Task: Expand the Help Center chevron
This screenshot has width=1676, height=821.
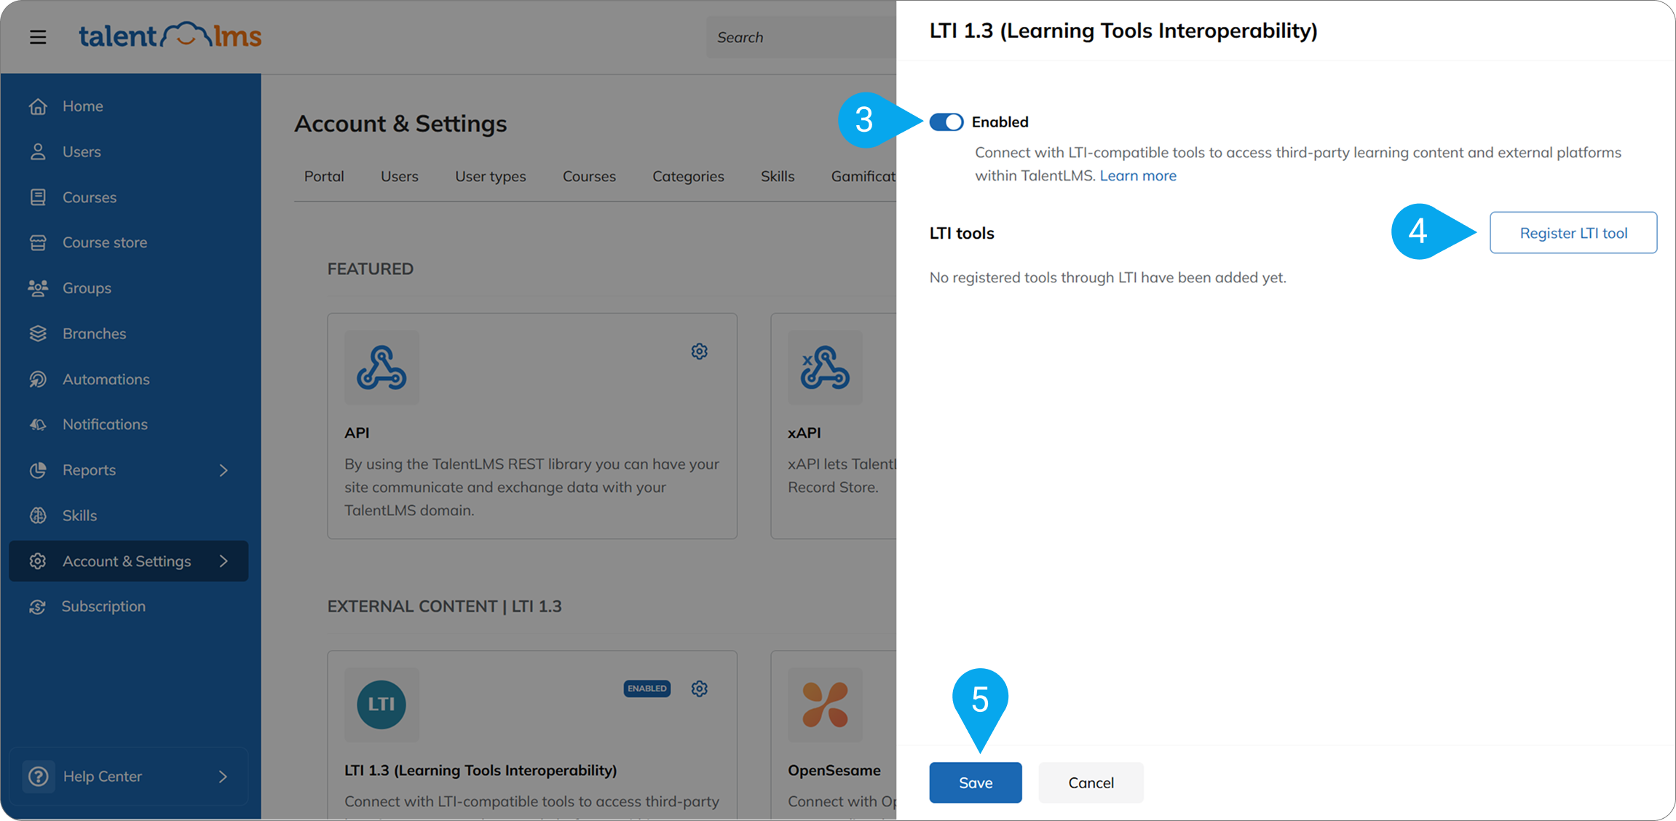Action: 223,777
